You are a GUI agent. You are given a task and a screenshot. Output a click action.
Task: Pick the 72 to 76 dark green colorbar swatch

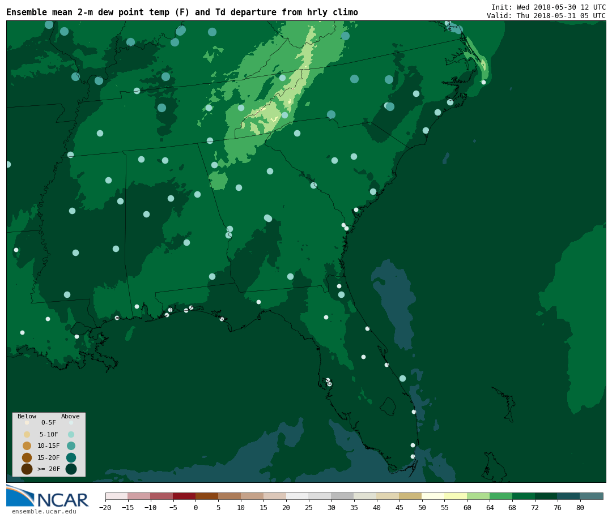546,496
